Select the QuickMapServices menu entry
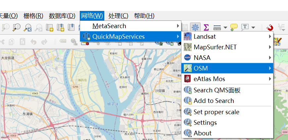Viewport: 288px width, 140px height. 130,36
